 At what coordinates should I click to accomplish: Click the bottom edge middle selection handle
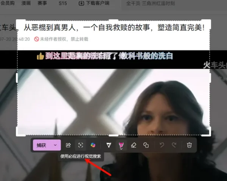(113, 135)
